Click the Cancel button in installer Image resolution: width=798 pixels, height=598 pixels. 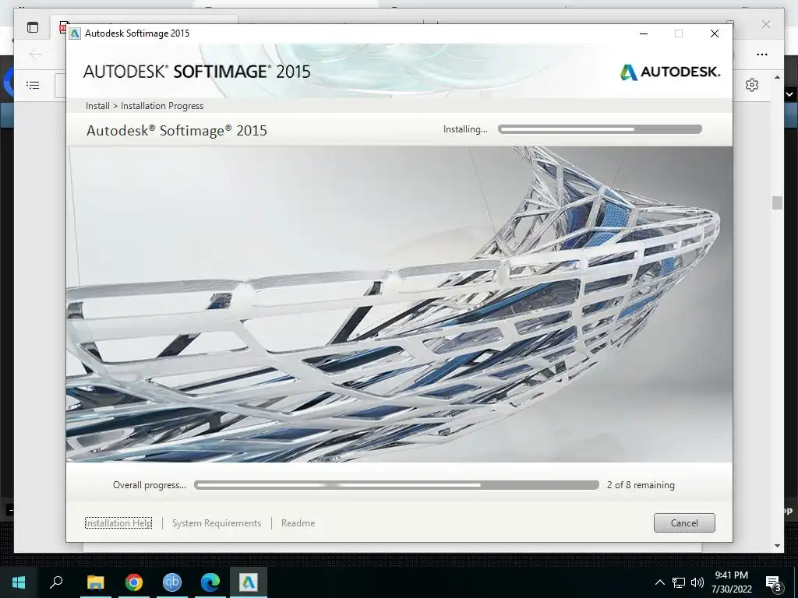point(684,522)
